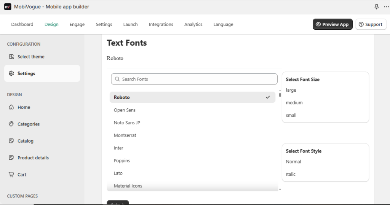Viewport: 390px width, 205px height.
Task: Click the Home house icon in sidebar
Action: tap(11, 107)
